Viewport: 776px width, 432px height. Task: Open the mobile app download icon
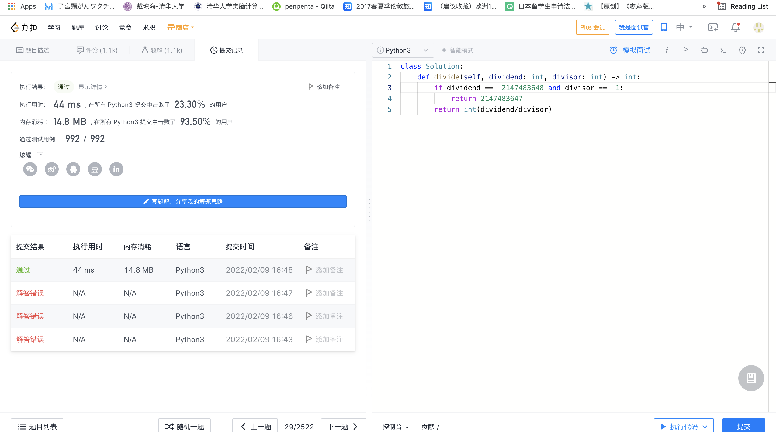(x=664, y=27)
